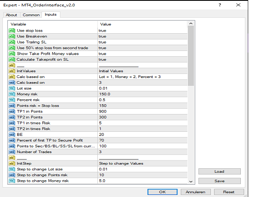Click icon next to Show Take Profit Money values

[12, 54]
